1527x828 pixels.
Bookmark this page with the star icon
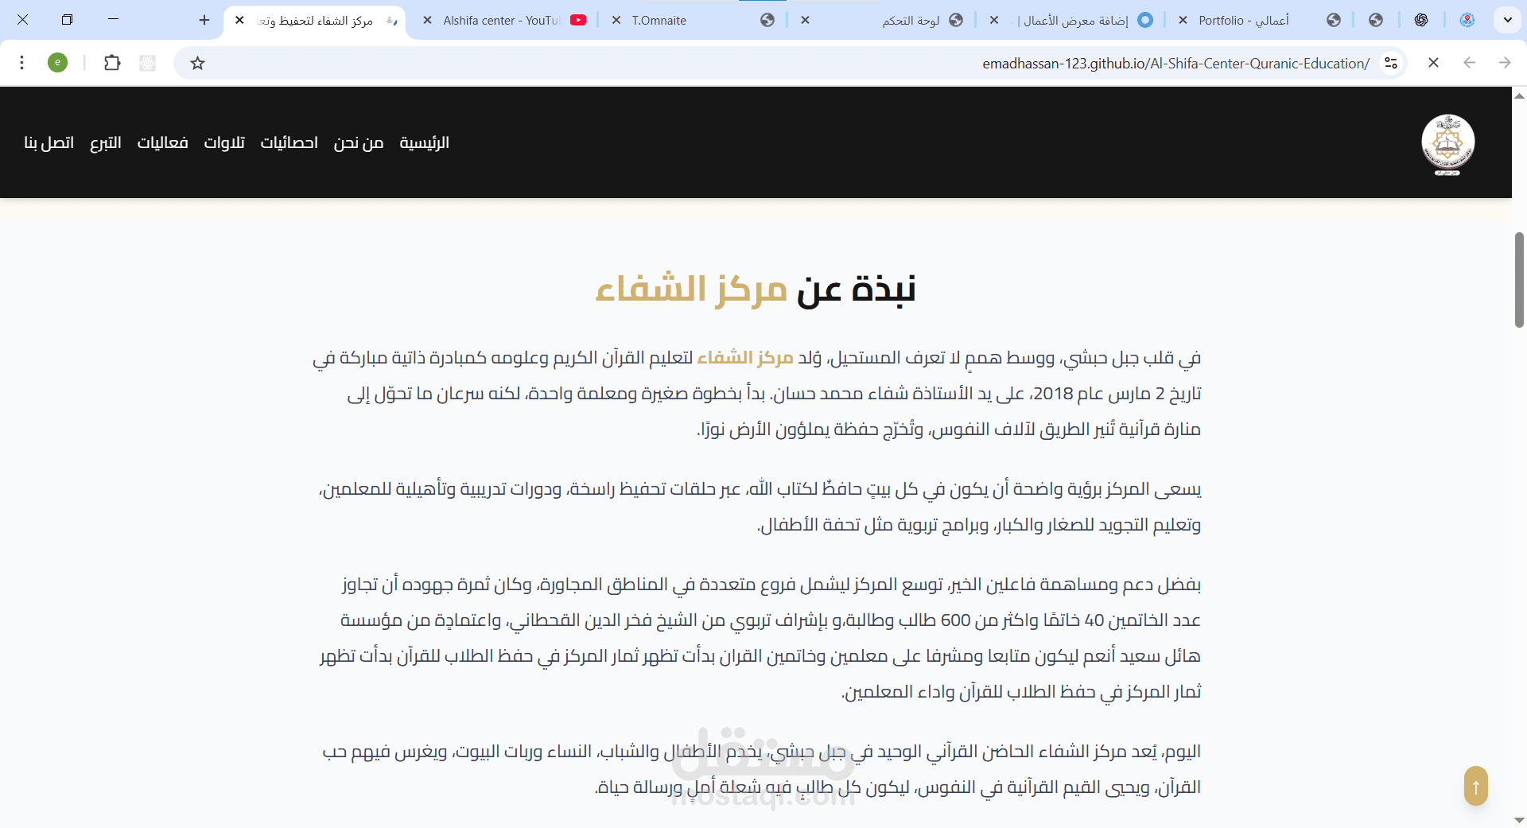pos(198,63)
